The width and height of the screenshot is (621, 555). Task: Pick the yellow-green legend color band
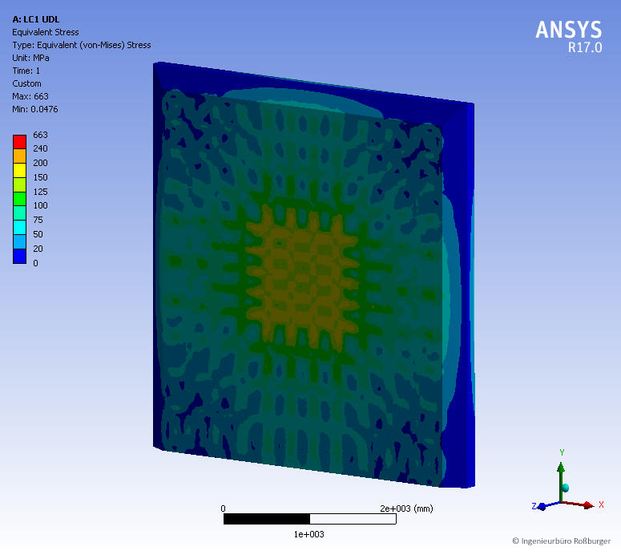[19, 184]
